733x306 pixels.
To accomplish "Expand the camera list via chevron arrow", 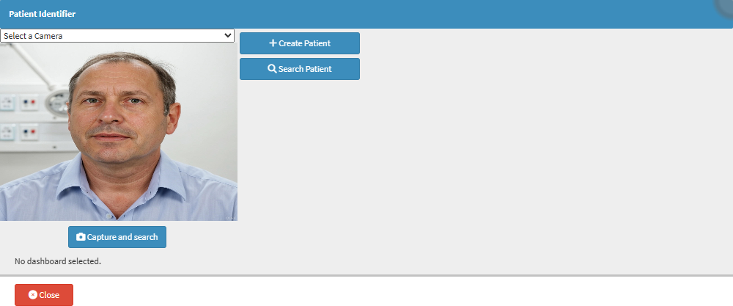I will click(x=228, y=35).
